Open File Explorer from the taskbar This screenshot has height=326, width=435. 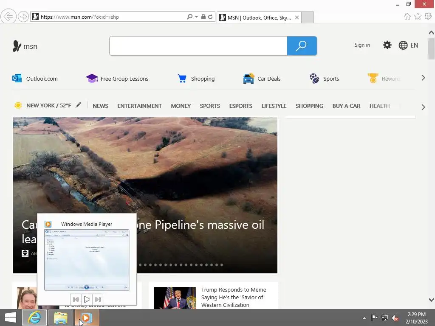[x=60, y=318]
